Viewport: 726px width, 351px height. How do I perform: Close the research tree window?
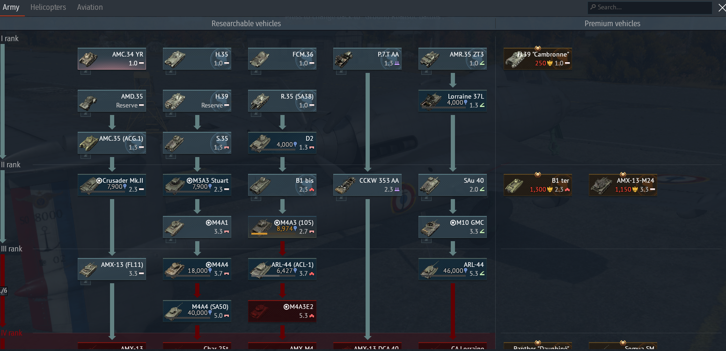[x=721, y=7]
